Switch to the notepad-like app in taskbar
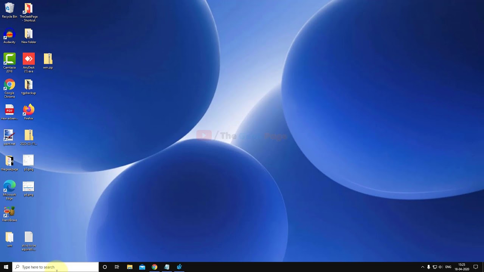The height and width of the screenshot is (272, 484). tap(167, 267)
